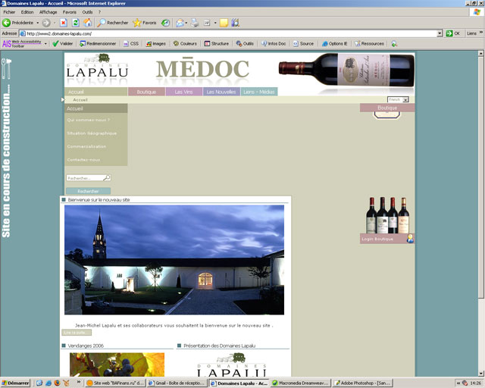Switch to the Les Nouvelles tab
The height and width of the screenshot is (388, 485).
click(221, 92)
